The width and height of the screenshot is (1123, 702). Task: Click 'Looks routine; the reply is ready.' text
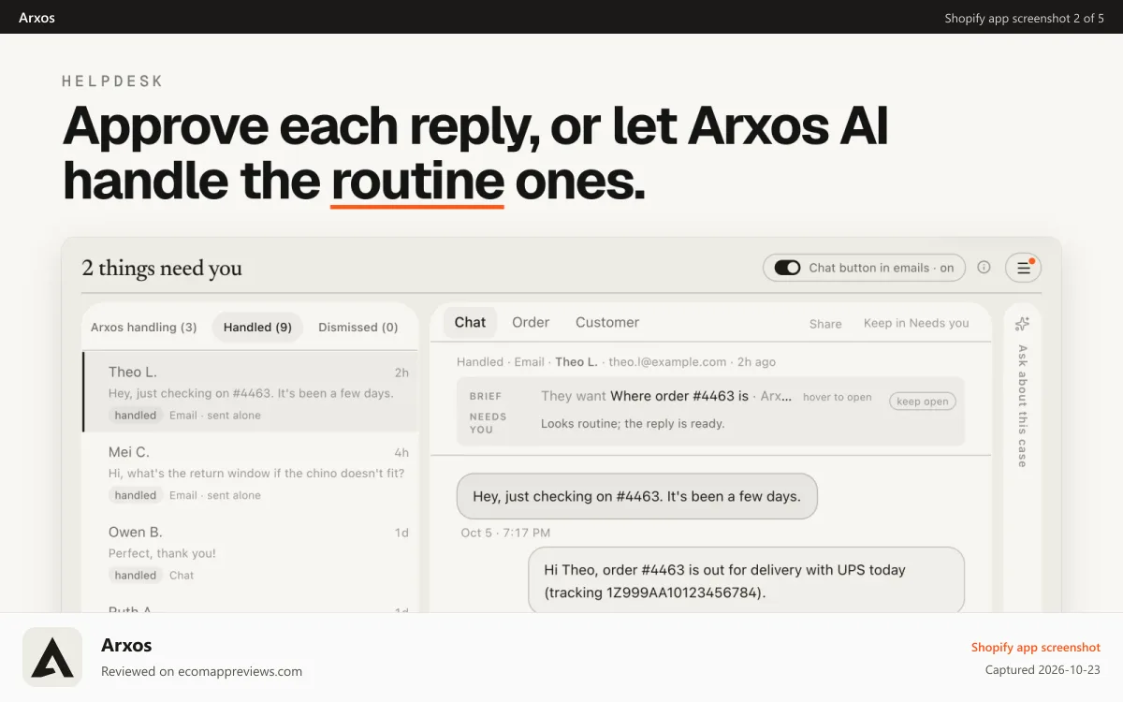633,423
